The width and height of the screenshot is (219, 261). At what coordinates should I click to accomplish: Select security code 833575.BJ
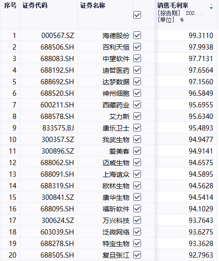click(x=58, y=128)
